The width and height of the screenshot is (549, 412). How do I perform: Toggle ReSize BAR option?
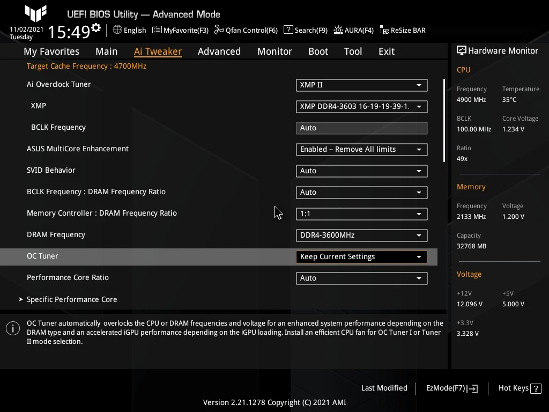[403, 30]
